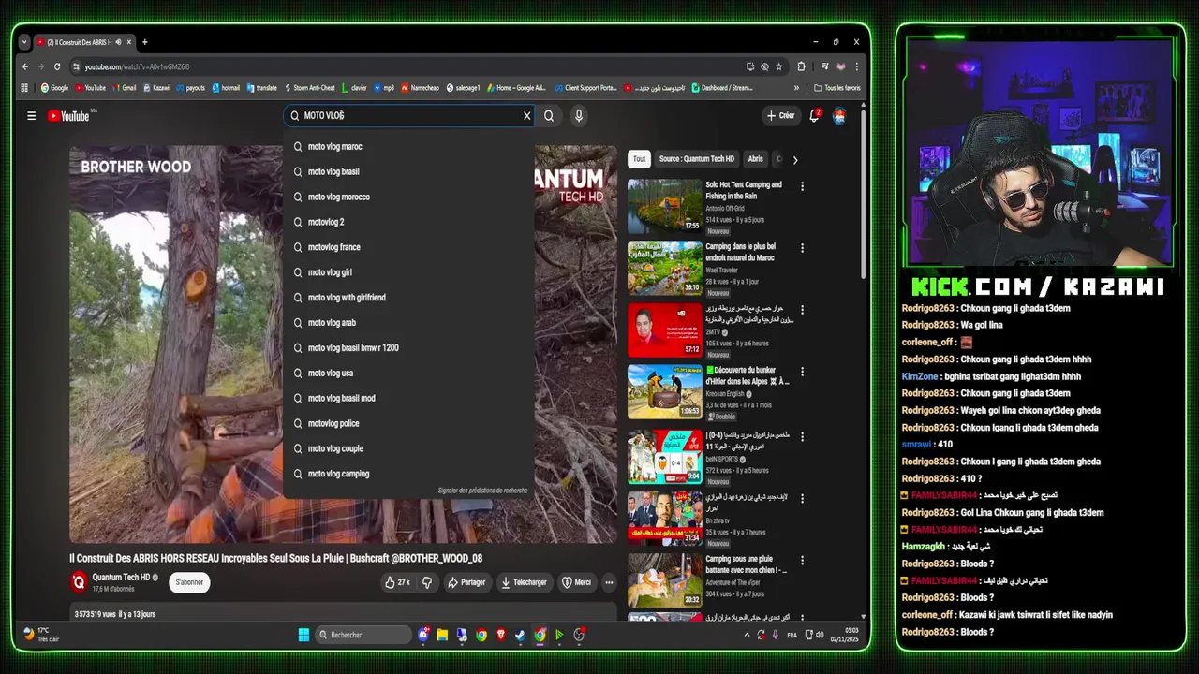The image size is (1199, 674).
Task: Open the Quantum Tech HD channel name
Action: [x=121, y=578]
